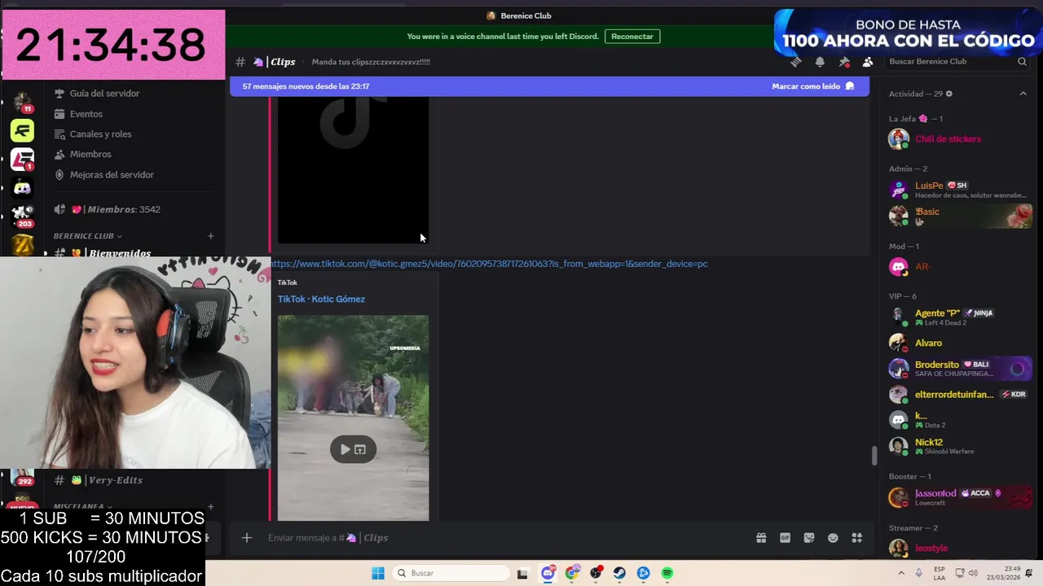Open LuisPe member profile
The width and height of the screenshot is (1043, 586).
click(960, 190)
